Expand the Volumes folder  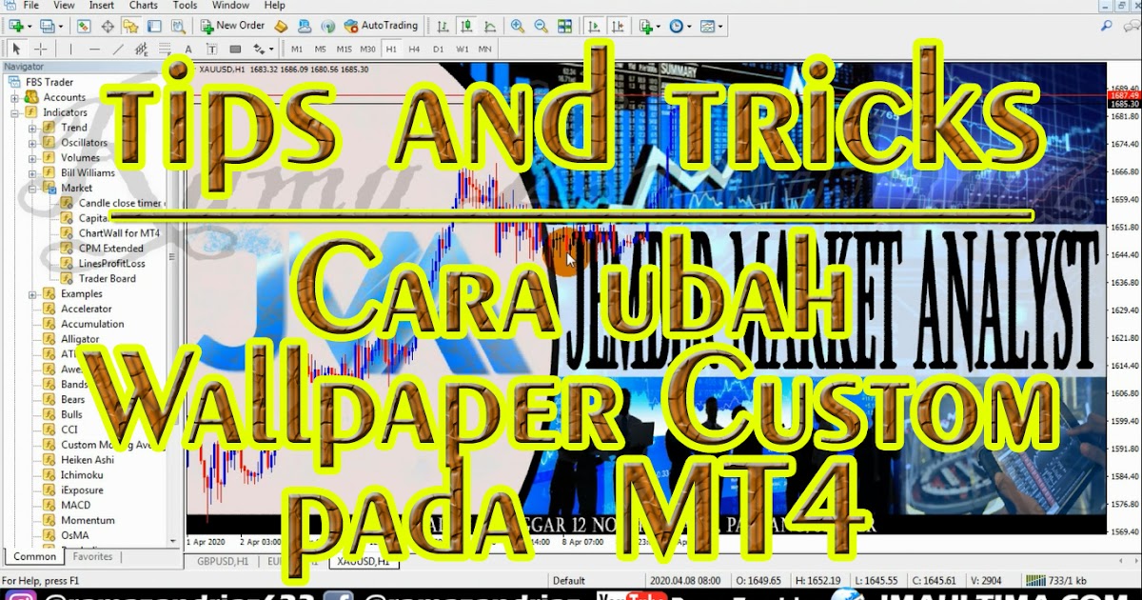(x=32, y=158)
